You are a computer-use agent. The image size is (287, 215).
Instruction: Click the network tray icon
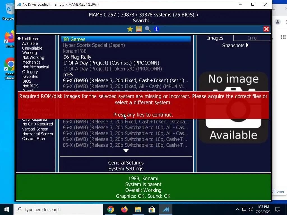tap(244, 209)
